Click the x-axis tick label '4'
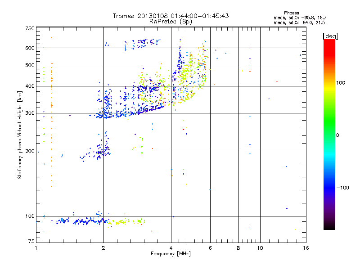Image resolution: width=360 pixels, height=270 pixels. 171,248
